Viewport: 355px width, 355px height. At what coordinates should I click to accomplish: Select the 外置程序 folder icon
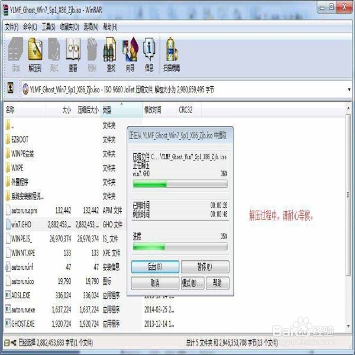point(8,182)
